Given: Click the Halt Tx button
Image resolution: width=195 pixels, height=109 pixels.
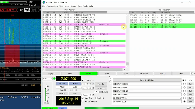Looking at the screenshot, I should (x=162, y=74).
